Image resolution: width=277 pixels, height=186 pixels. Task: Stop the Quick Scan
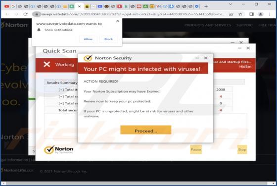[x=242, y=149]
